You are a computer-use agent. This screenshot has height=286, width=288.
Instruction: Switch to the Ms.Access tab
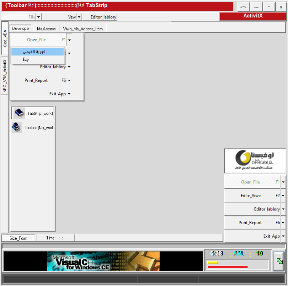46,29
